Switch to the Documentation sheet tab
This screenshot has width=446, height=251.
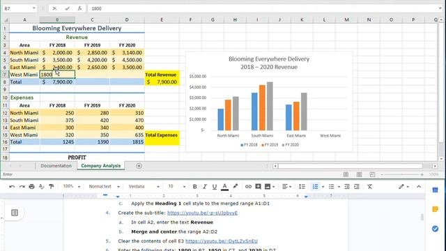tap(56, 166)
